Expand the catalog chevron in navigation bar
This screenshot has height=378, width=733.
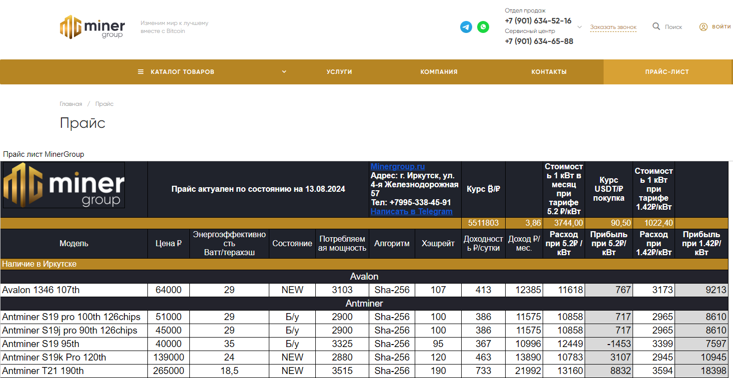(284, 72)
